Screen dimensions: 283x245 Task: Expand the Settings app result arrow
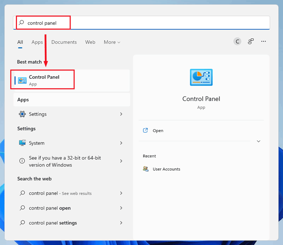tap(121, 114)
